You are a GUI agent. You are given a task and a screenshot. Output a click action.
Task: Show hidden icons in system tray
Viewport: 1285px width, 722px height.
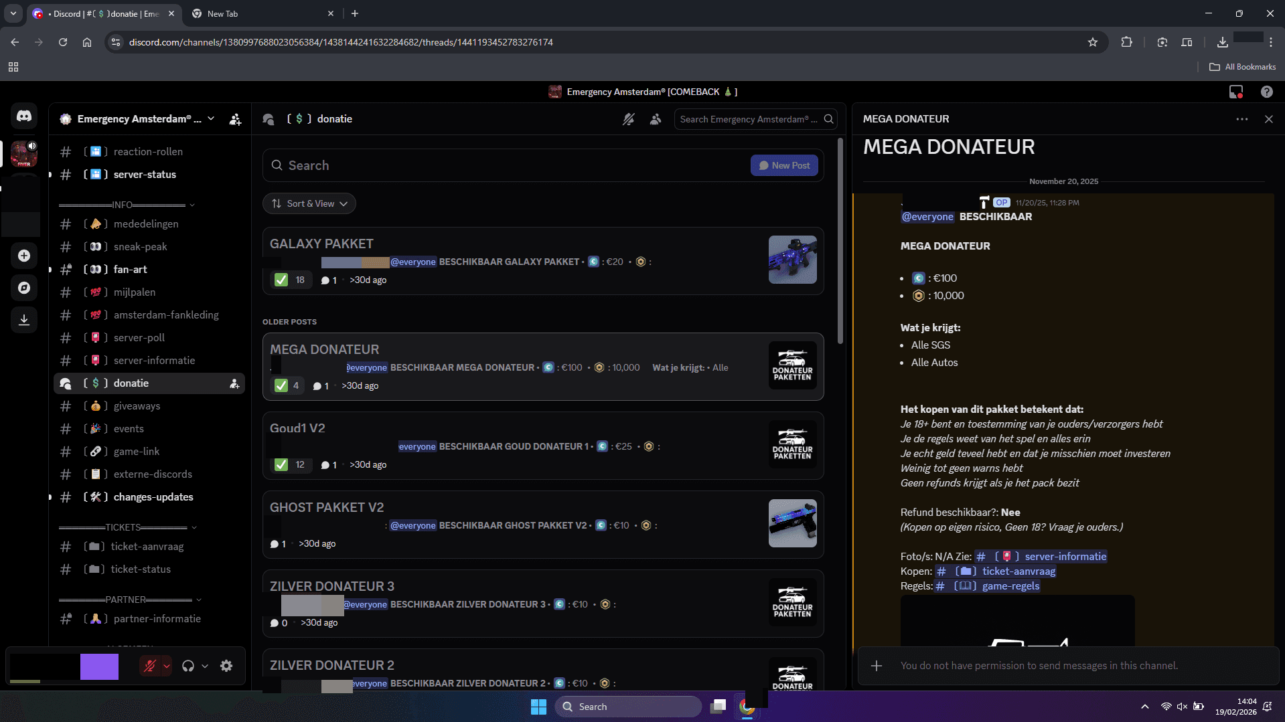point(1145,707)
